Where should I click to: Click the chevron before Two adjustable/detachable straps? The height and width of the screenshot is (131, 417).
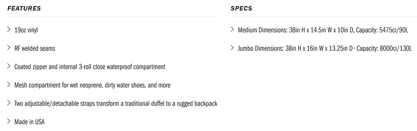coord(9,103)
